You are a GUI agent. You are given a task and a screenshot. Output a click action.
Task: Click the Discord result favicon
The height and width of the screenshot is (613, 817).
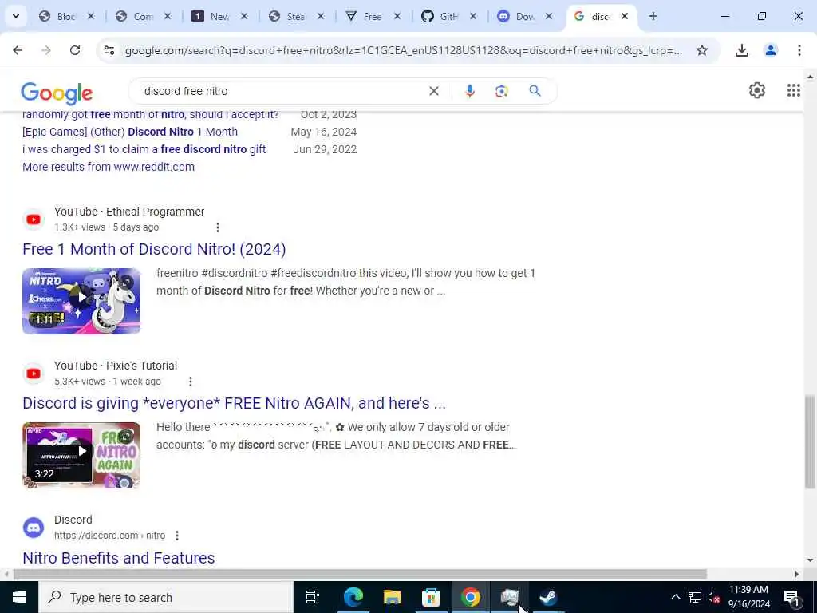point(34,528)
